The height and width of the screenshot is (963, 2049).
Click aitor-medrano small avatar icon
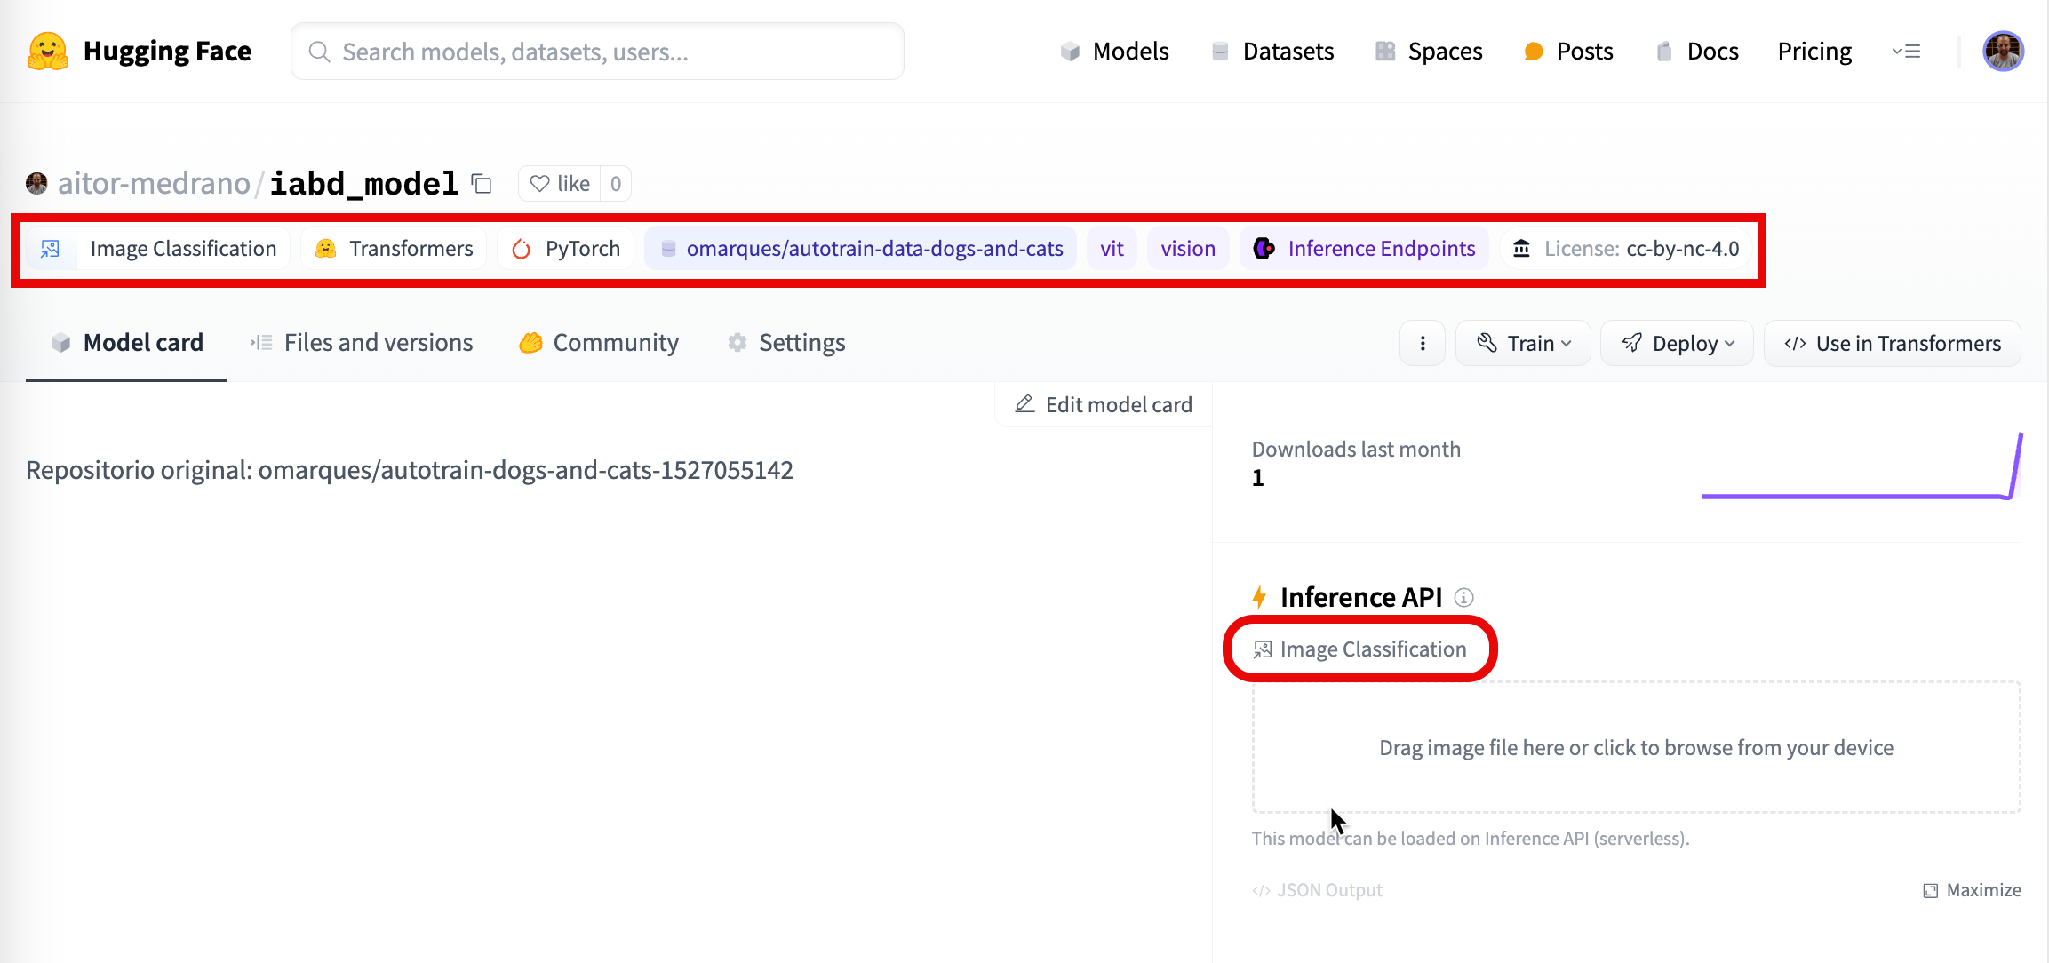coord(36,183)
